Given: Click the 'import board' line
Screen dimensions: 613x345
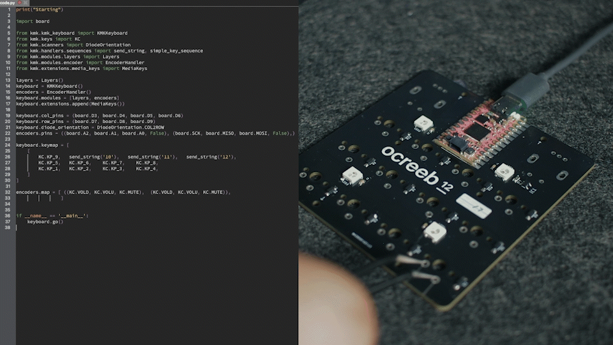Looking at the screenshot, I should click(x=33, y=22).
